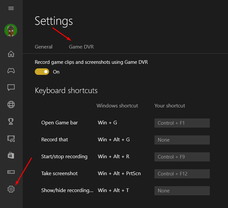228x208 pixels.
Task: Edit the Take screenshot shortcut field
Action: 182,173
